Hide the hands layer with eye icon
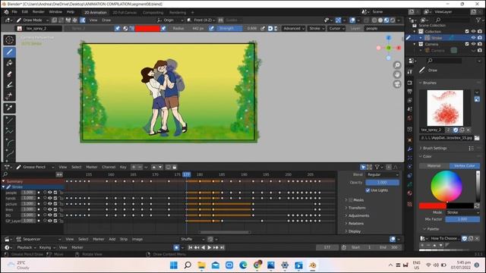486x273 pixels. [x=50, y=198]
